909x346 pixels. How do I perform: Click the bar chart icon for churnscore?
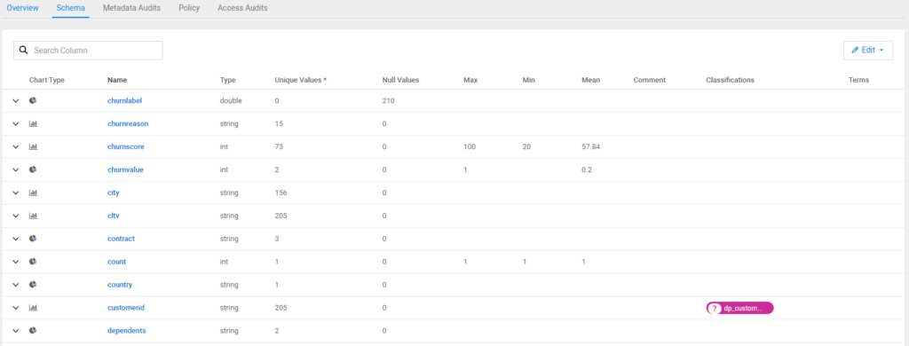tap(33, 146)
